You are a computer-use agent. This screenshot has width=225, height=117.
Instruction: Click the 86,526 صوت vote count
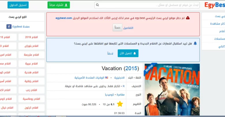[89, 104]
